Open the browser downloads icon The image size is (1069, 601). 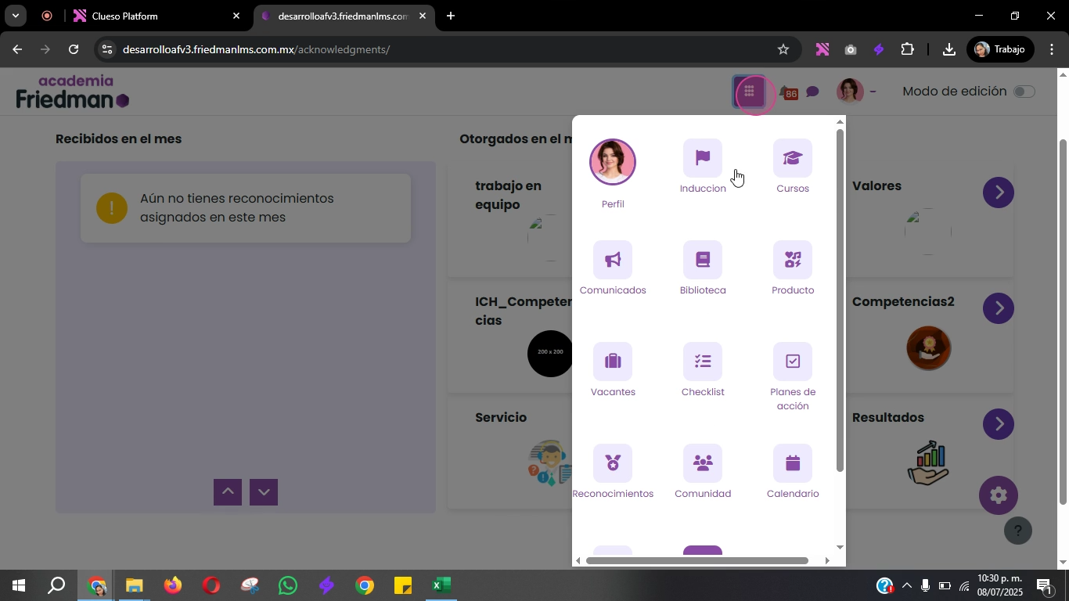[x=948, y=49]
